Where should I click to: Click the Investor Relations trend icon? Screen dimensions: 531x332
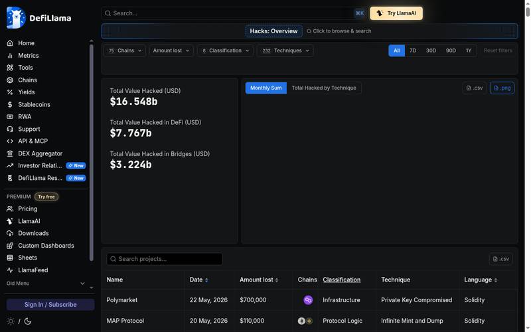[x=10, y=165]
